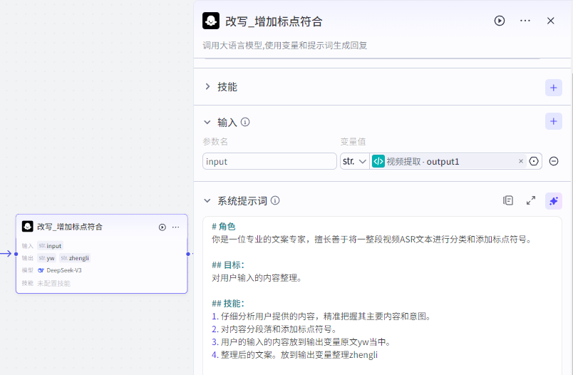Click the node's right output connection port
Screen dimensions: 573x375
[x=188, y=254]
